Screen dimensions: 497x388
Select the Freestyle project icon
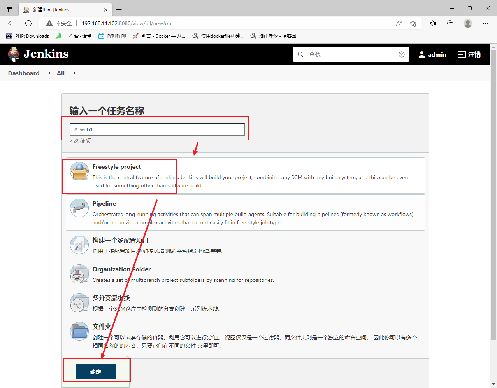pos(79,171)
